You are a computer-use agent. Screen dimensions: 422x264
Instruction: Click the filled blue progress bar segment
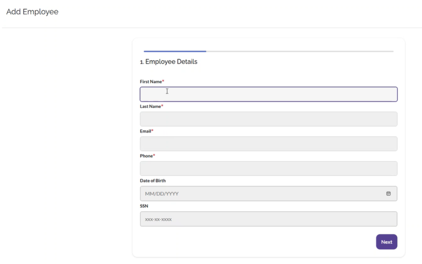(175, 51)
